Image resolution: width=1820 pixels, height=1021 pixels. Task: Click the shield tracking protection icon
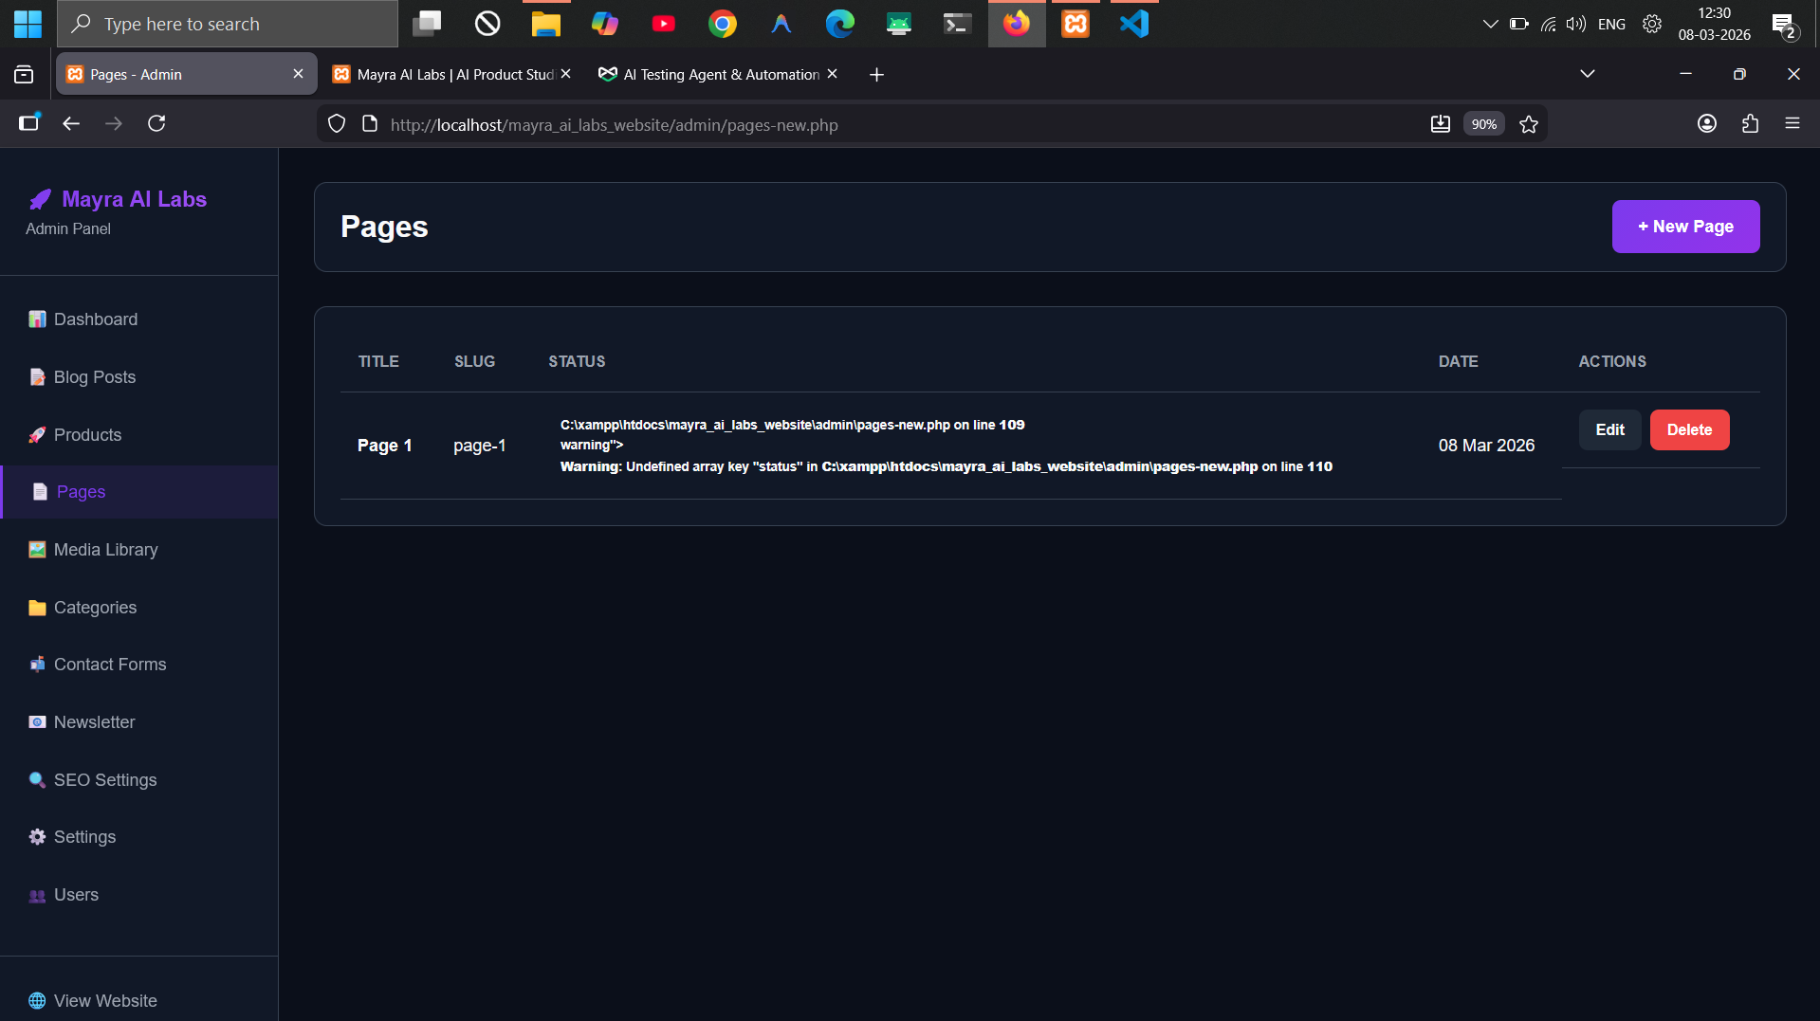tap(337, 124)
